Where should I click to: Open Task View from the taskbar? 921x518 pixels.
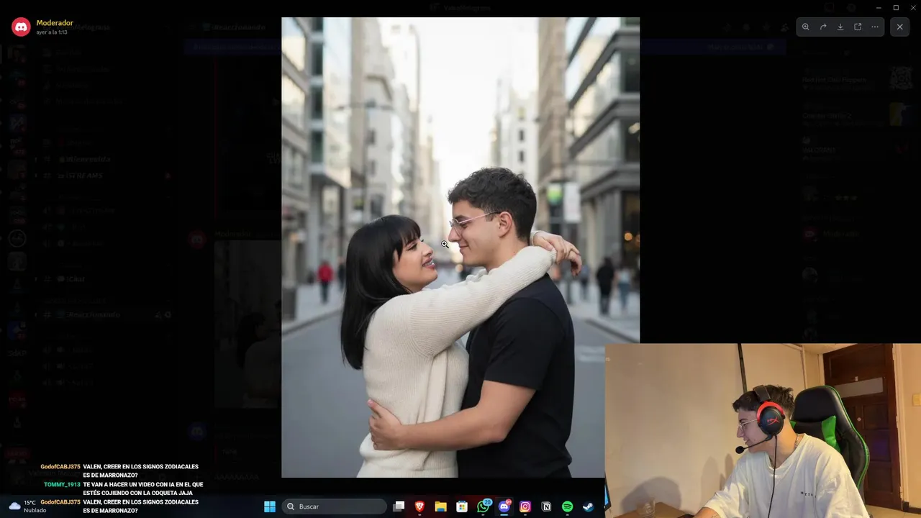tap(399, 506)
